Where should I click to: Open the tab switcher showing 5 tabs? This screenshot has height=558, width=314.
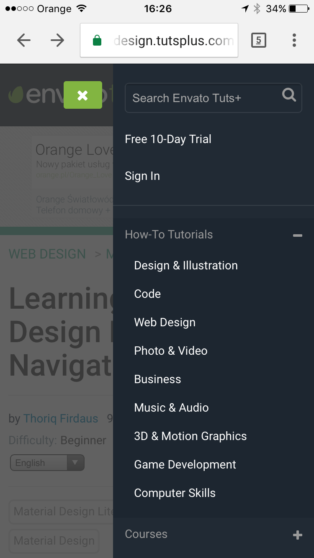258,40
